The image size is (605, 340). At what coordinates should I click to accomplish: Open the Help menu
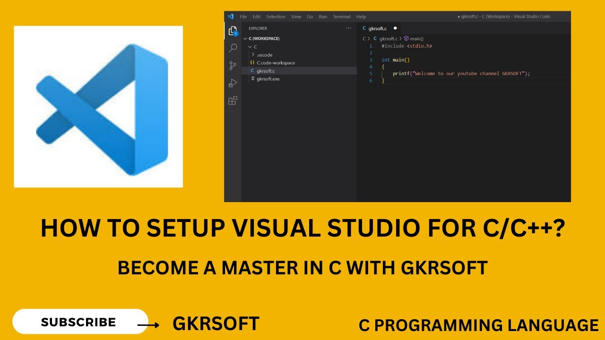(361, 17)
